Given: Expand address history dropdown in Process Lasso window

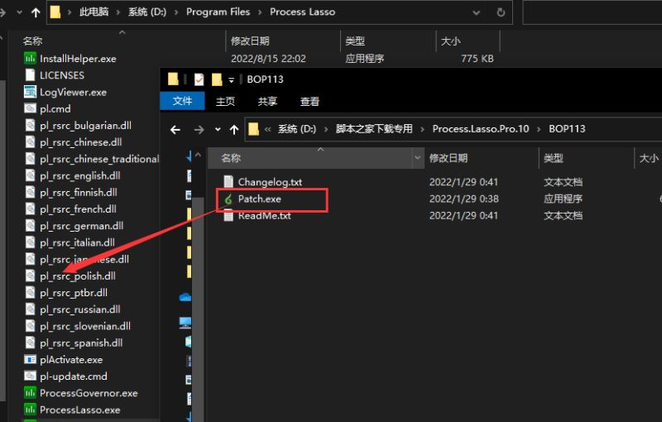Looking at the screenshot, I should coord(477,12).
